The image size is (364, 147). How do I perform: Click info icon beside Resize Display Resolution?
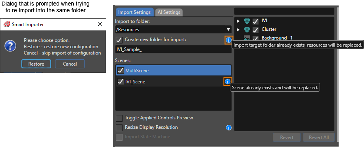click(229, 128)
